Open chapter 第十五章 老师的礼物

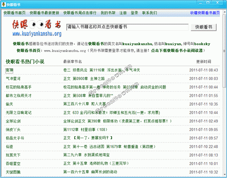tap(96, 164)
